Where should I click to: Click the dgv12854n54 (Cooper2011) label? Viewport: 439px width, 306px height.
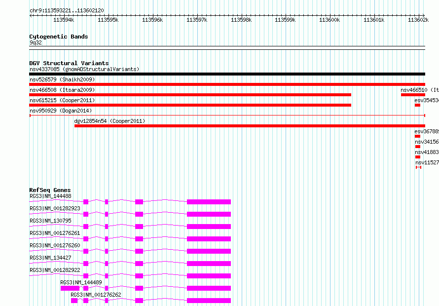(110, 121)
